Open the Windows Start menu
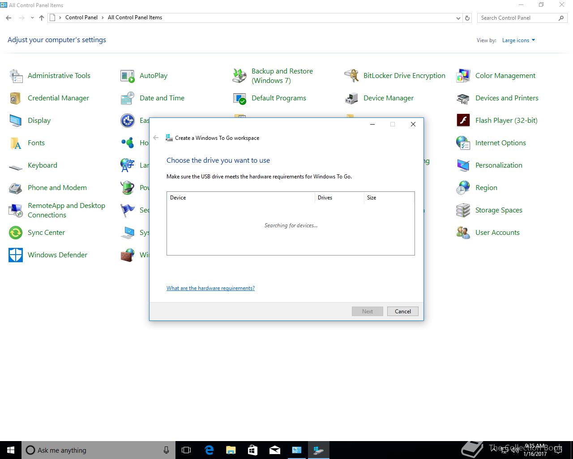 (11, 450)
